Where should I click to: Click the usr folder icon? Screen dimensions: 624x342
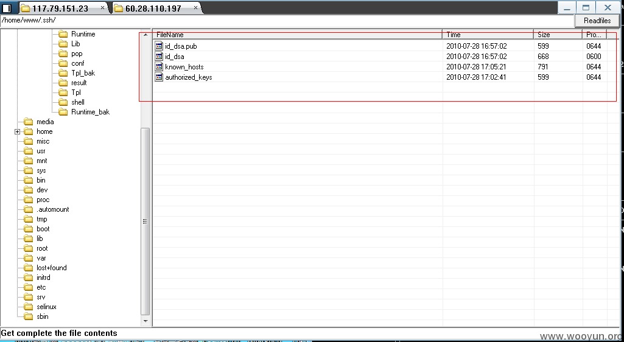[28, 151]
